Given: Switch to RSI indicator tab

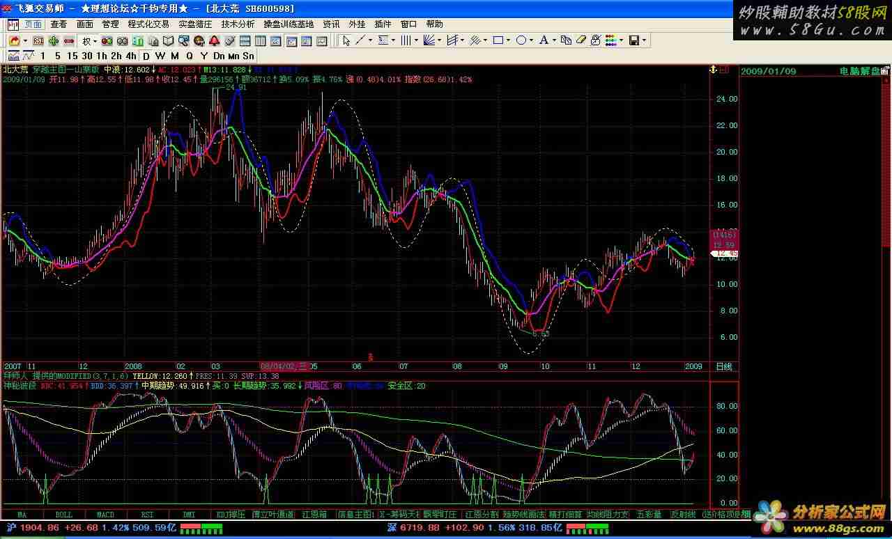Looking at the screenshot, I should [x=147, y=515].
